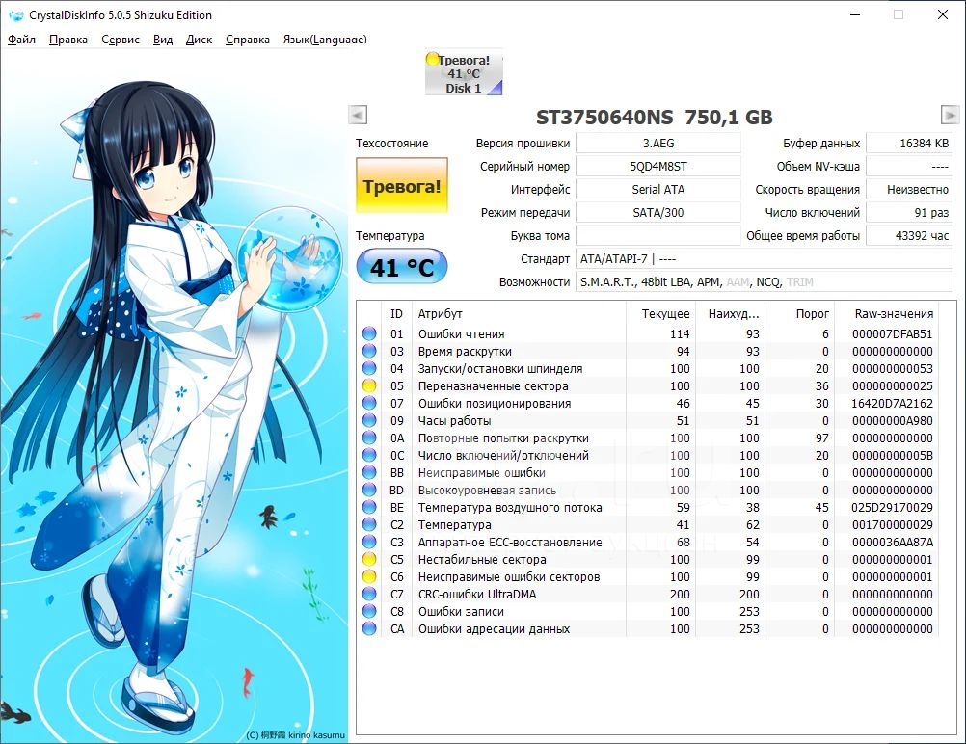Select the Disk 1 Тревога! 41 °C tile
Screen dimensions: 966x744
pyautogui.click(x=464, y=73)
